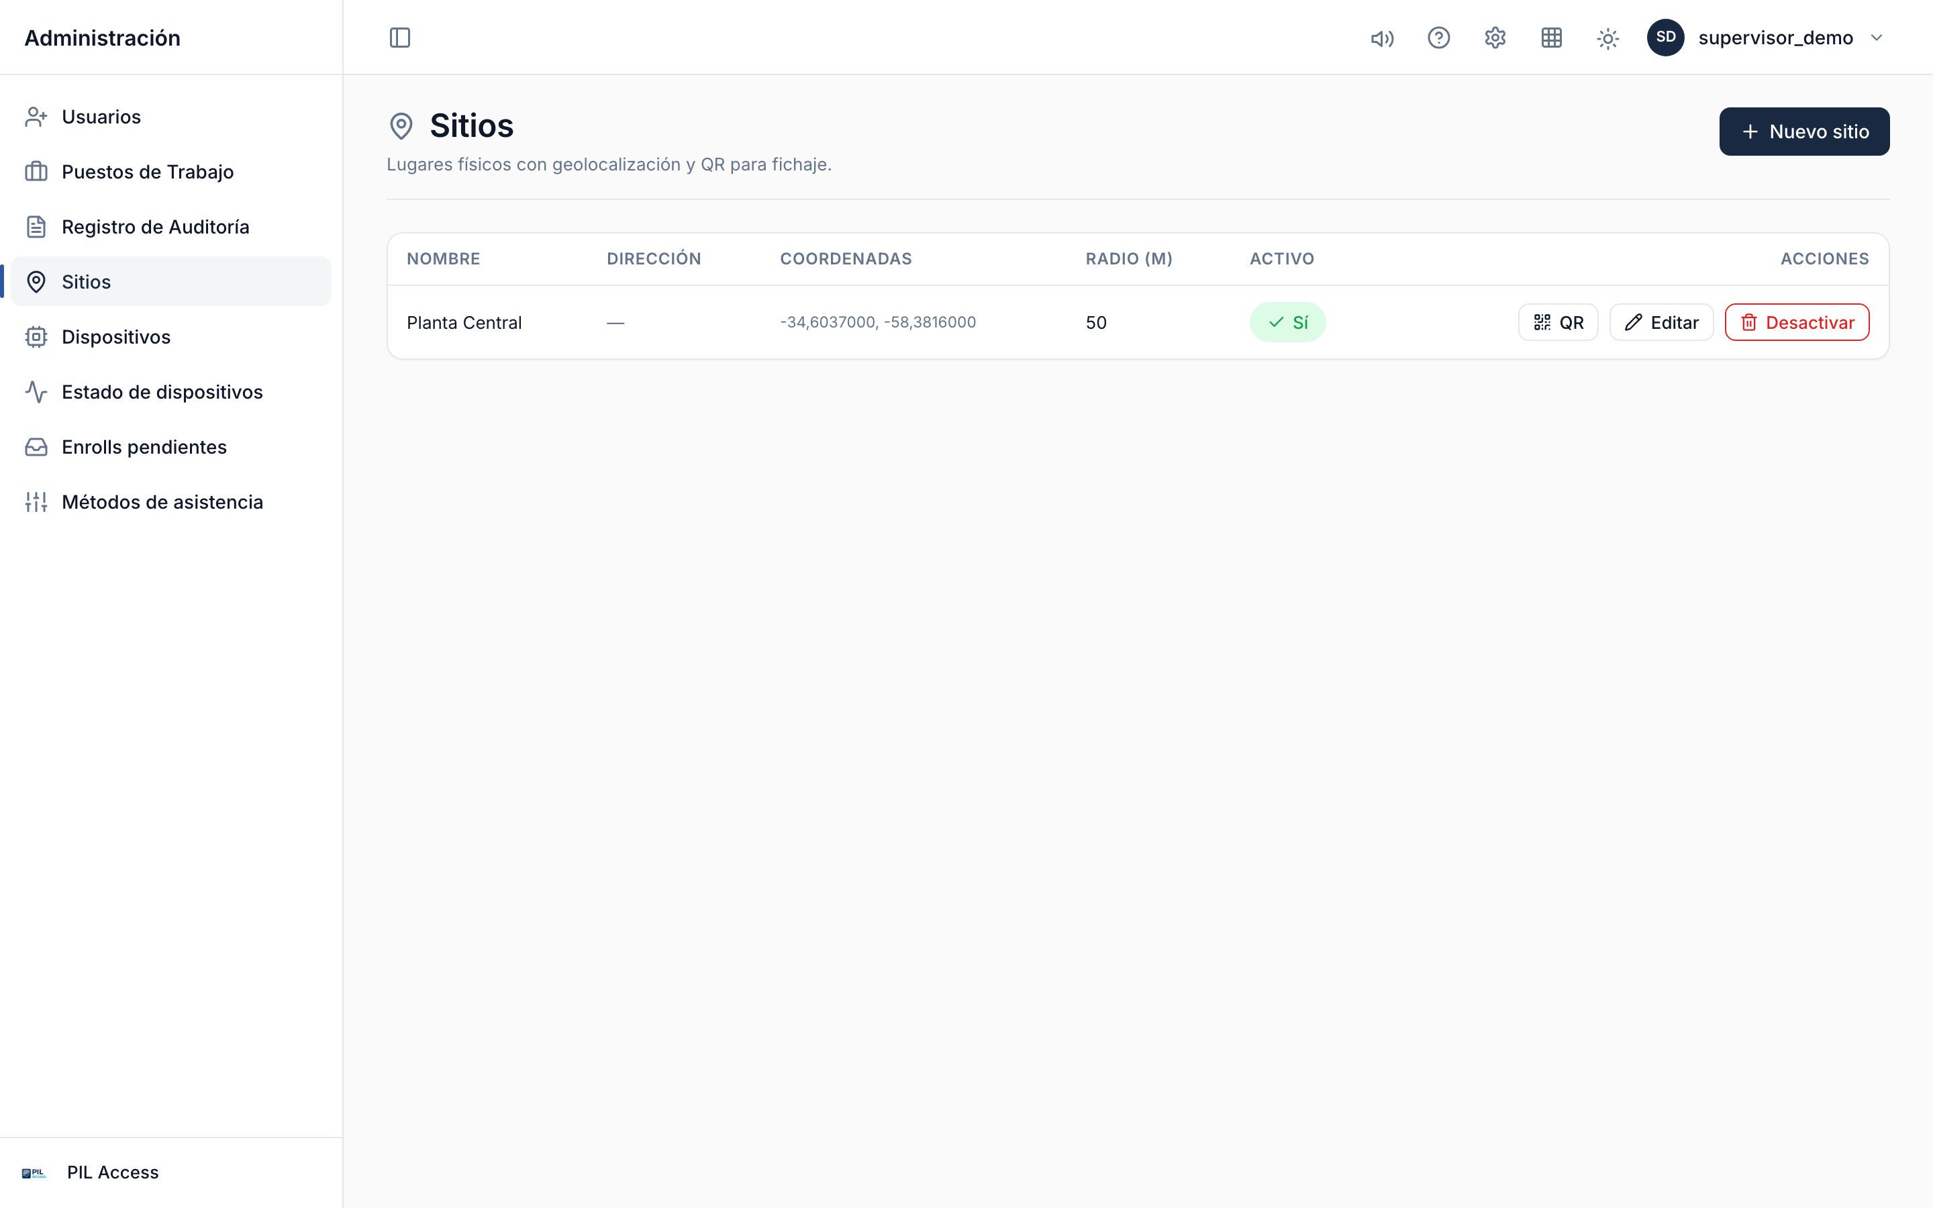Click the RADIO (M) column header

1129,259
